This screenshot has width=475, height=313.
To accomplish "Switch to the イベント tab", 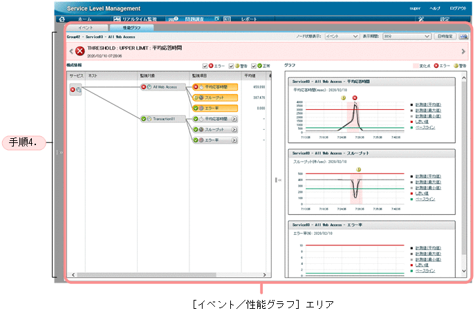I will (86, 28).
